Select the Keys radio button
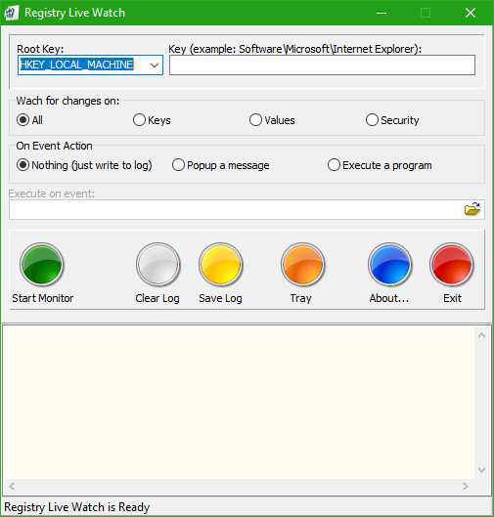Image resolution: width=494 pixels, height=517 pixels. pos(152,120)
